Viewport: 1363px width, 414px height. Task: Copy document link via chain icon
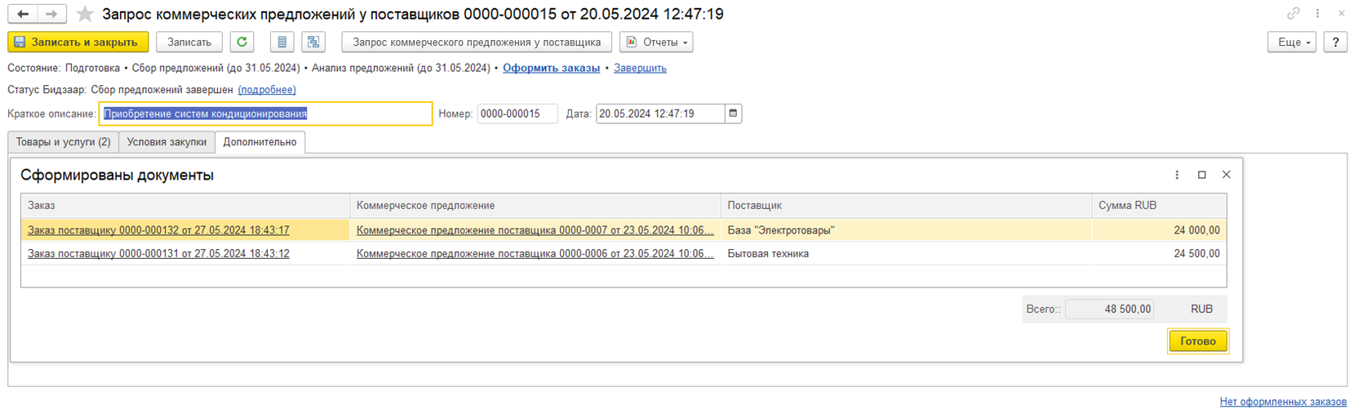tap(1293, 14)
